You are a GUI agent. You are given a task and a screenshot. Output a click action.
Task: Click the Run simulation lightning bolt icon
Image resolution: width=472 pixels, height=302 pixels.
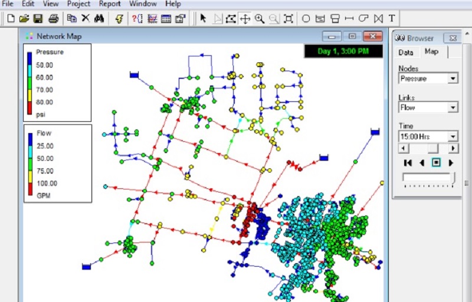point(119,18)
